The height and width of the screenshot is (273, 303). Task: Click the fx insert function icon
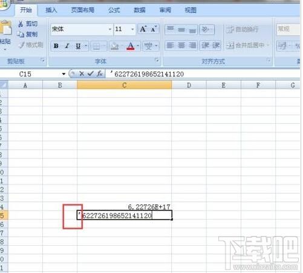[100, 74]
